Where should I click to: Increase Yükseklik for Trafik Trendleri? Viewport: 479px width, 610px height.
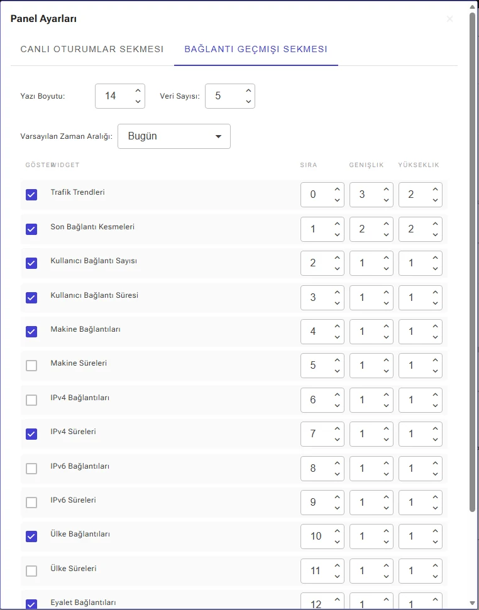click(436, 189)
